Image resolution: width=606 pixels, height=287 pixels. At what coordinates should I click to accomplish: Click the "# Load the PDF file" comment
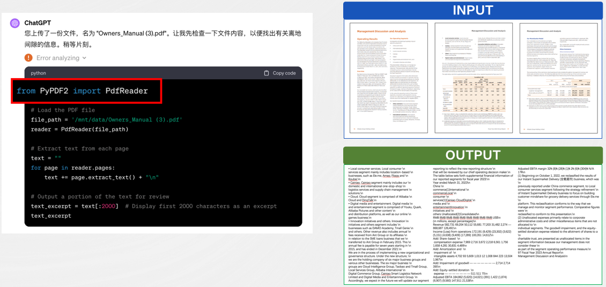coord(63,110)
